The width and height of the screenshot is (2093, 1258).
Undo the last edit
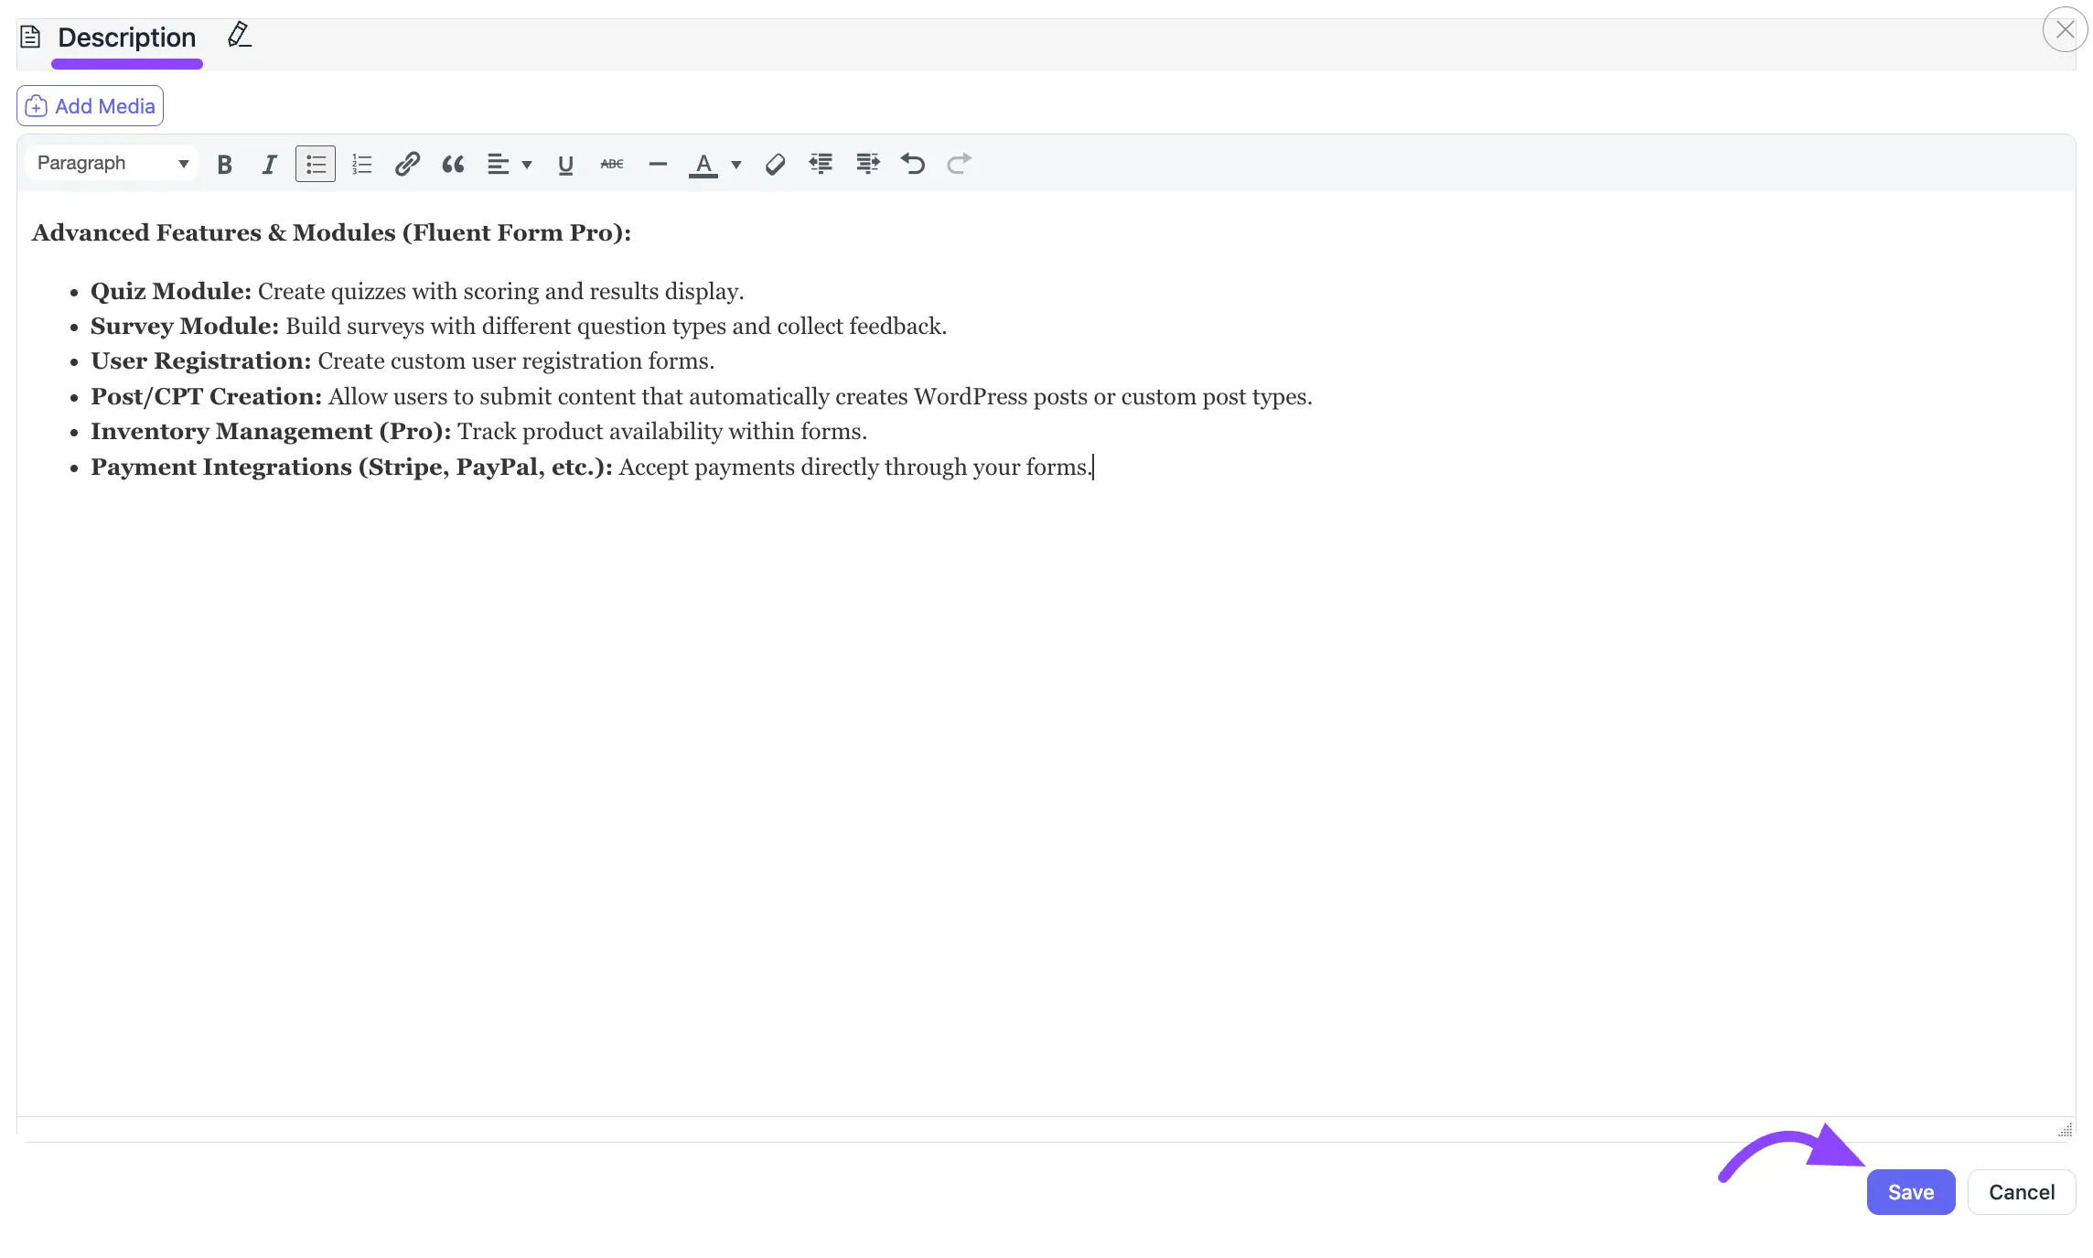tap(913, 165)
